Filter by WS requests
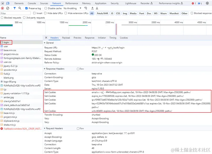The image size is (212, 154). [156, 13]
